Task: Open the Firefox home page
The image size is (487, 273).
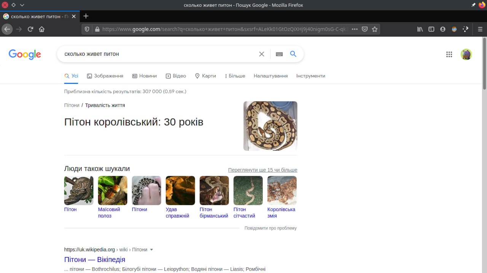Action: pyautogui.click(x=42, y=29)
